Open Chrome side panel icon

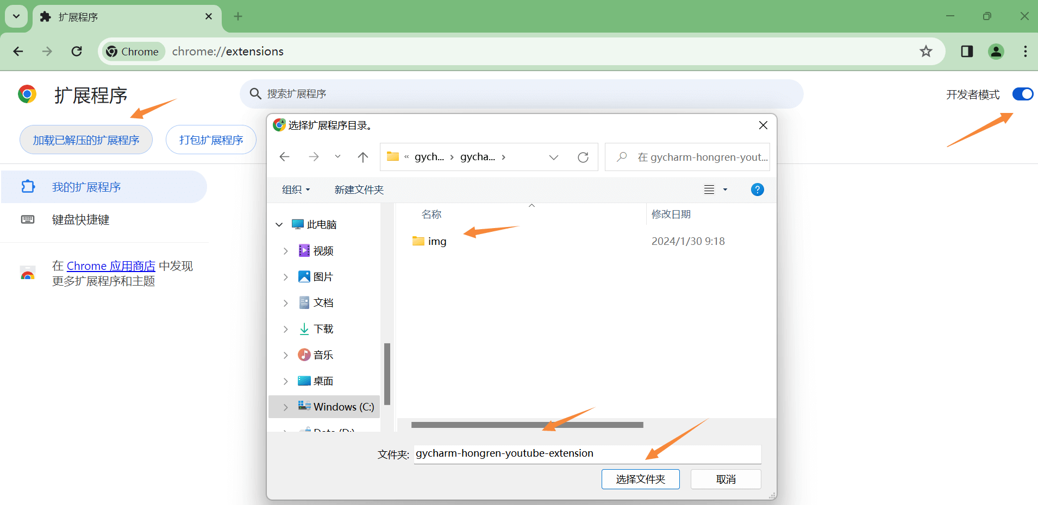(x=967, y=52)
